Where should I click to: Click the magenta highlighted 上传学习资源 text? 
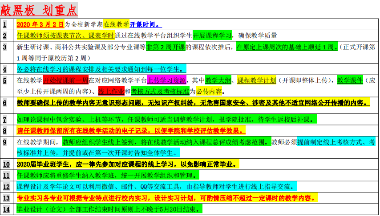pos(166,80)
